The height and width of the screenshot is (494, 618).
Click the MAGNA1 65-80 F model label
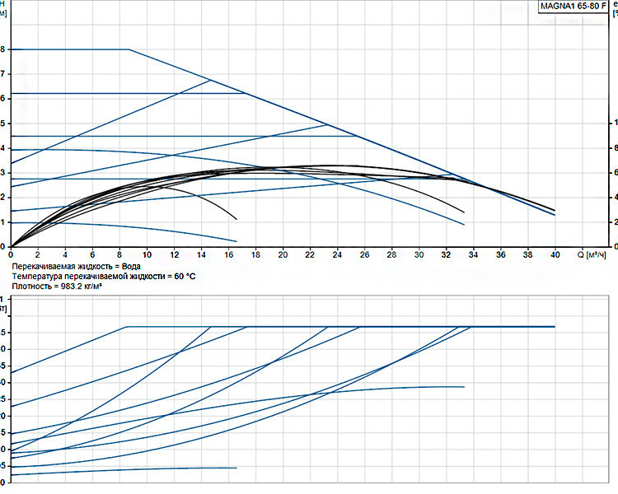574,7
